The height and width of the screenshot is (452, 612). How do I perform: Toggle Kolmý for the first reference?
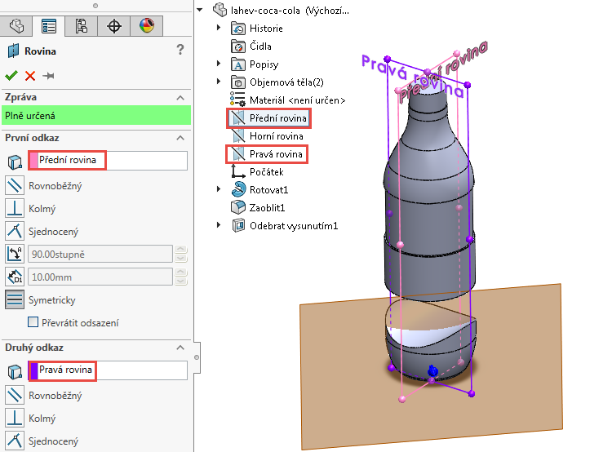pyautogui.click(x=15, y=208)
